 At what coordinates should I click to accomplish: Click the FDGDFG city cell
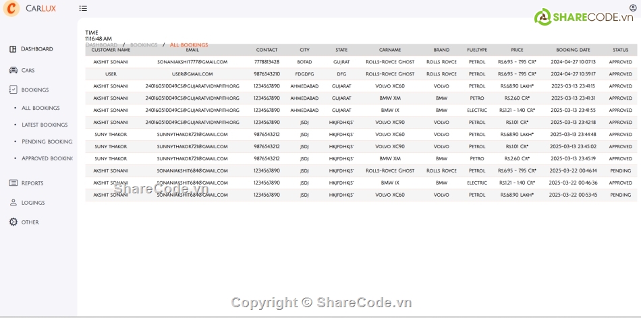304,74
